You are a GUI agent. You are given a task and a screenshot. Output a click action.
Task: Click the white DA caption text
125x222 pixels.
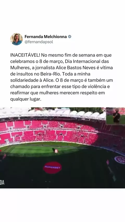(x=2, y=183)
